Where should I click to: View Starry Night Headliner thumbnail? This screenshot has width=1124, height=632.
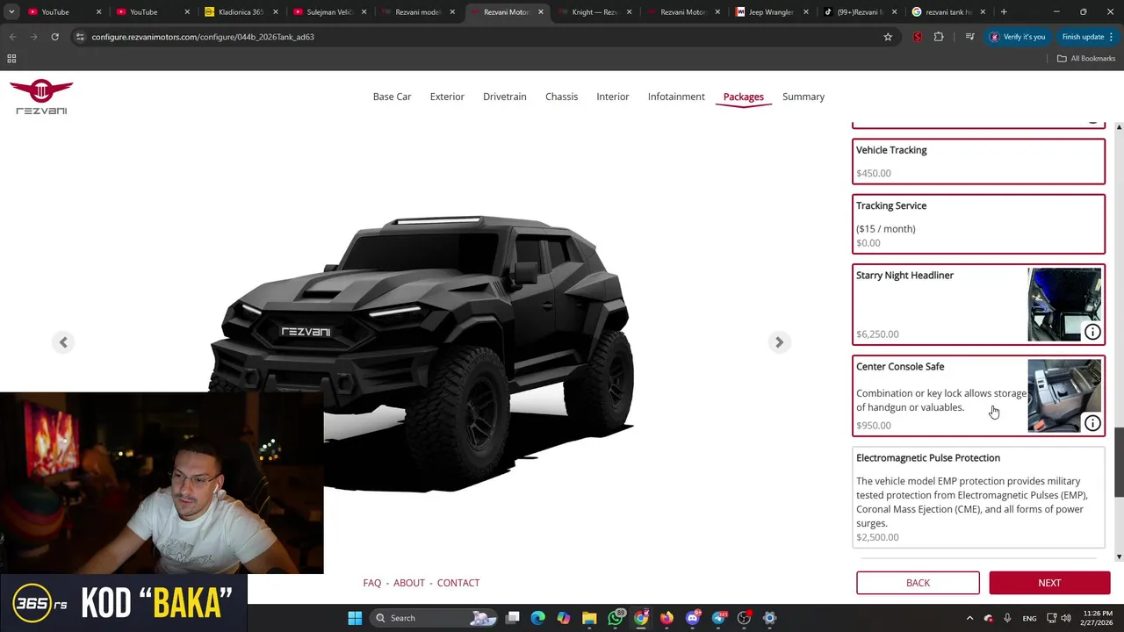1064,305
